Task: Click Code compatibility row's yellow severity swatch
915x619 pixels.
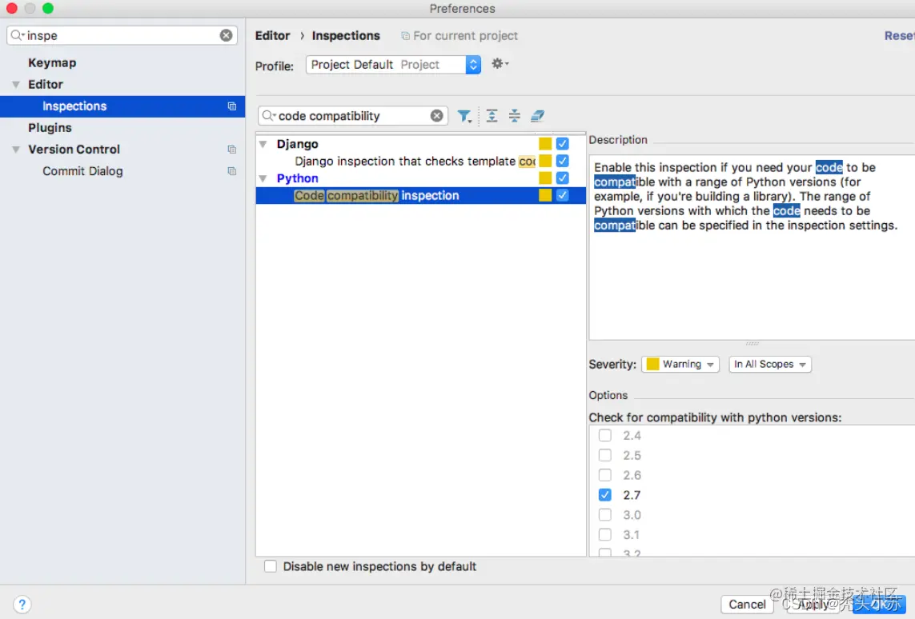Action: coord(545,195)
